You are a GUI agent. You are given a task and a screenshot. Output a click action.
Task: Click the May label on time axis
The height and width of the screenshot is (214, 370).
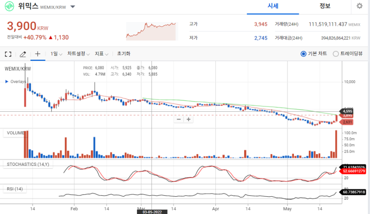point(287,209)
